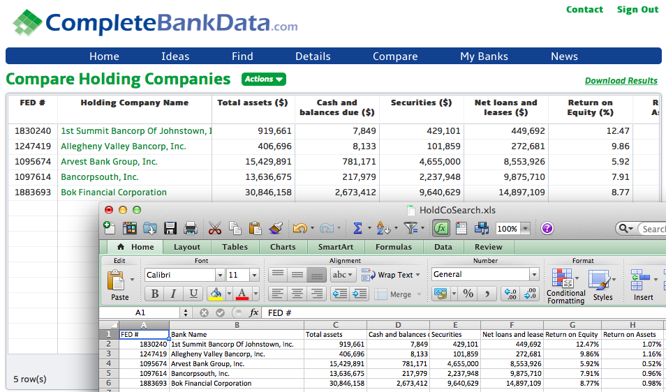Switch to the Layout ribbon tab

pos(187,247)
